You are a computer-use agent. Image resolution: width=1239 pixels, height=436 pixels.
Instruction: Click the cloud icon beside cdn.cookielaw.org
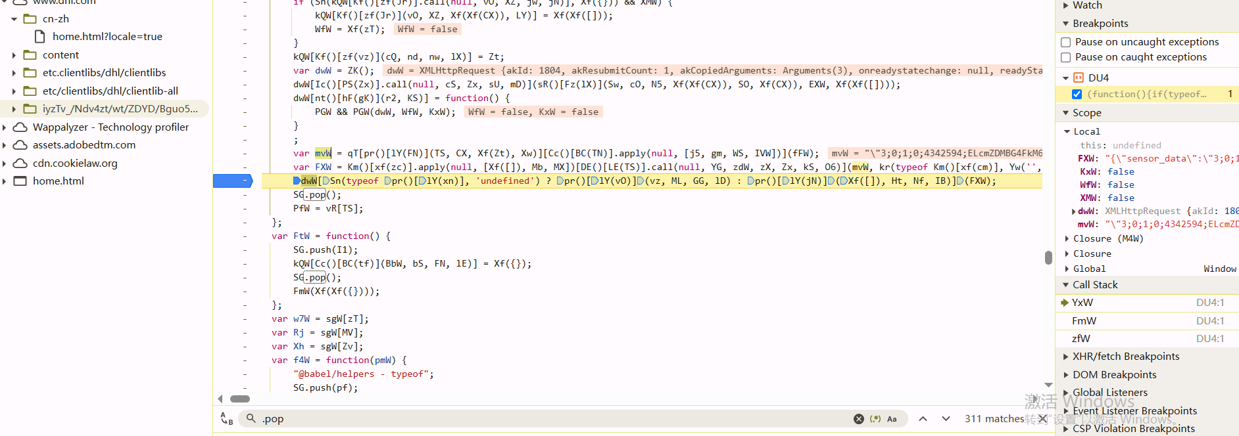[20, 163]
